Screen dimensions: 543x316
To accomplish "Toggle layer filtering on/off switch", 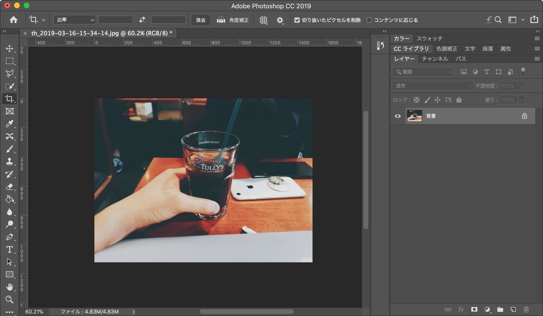I will [523, 71].
